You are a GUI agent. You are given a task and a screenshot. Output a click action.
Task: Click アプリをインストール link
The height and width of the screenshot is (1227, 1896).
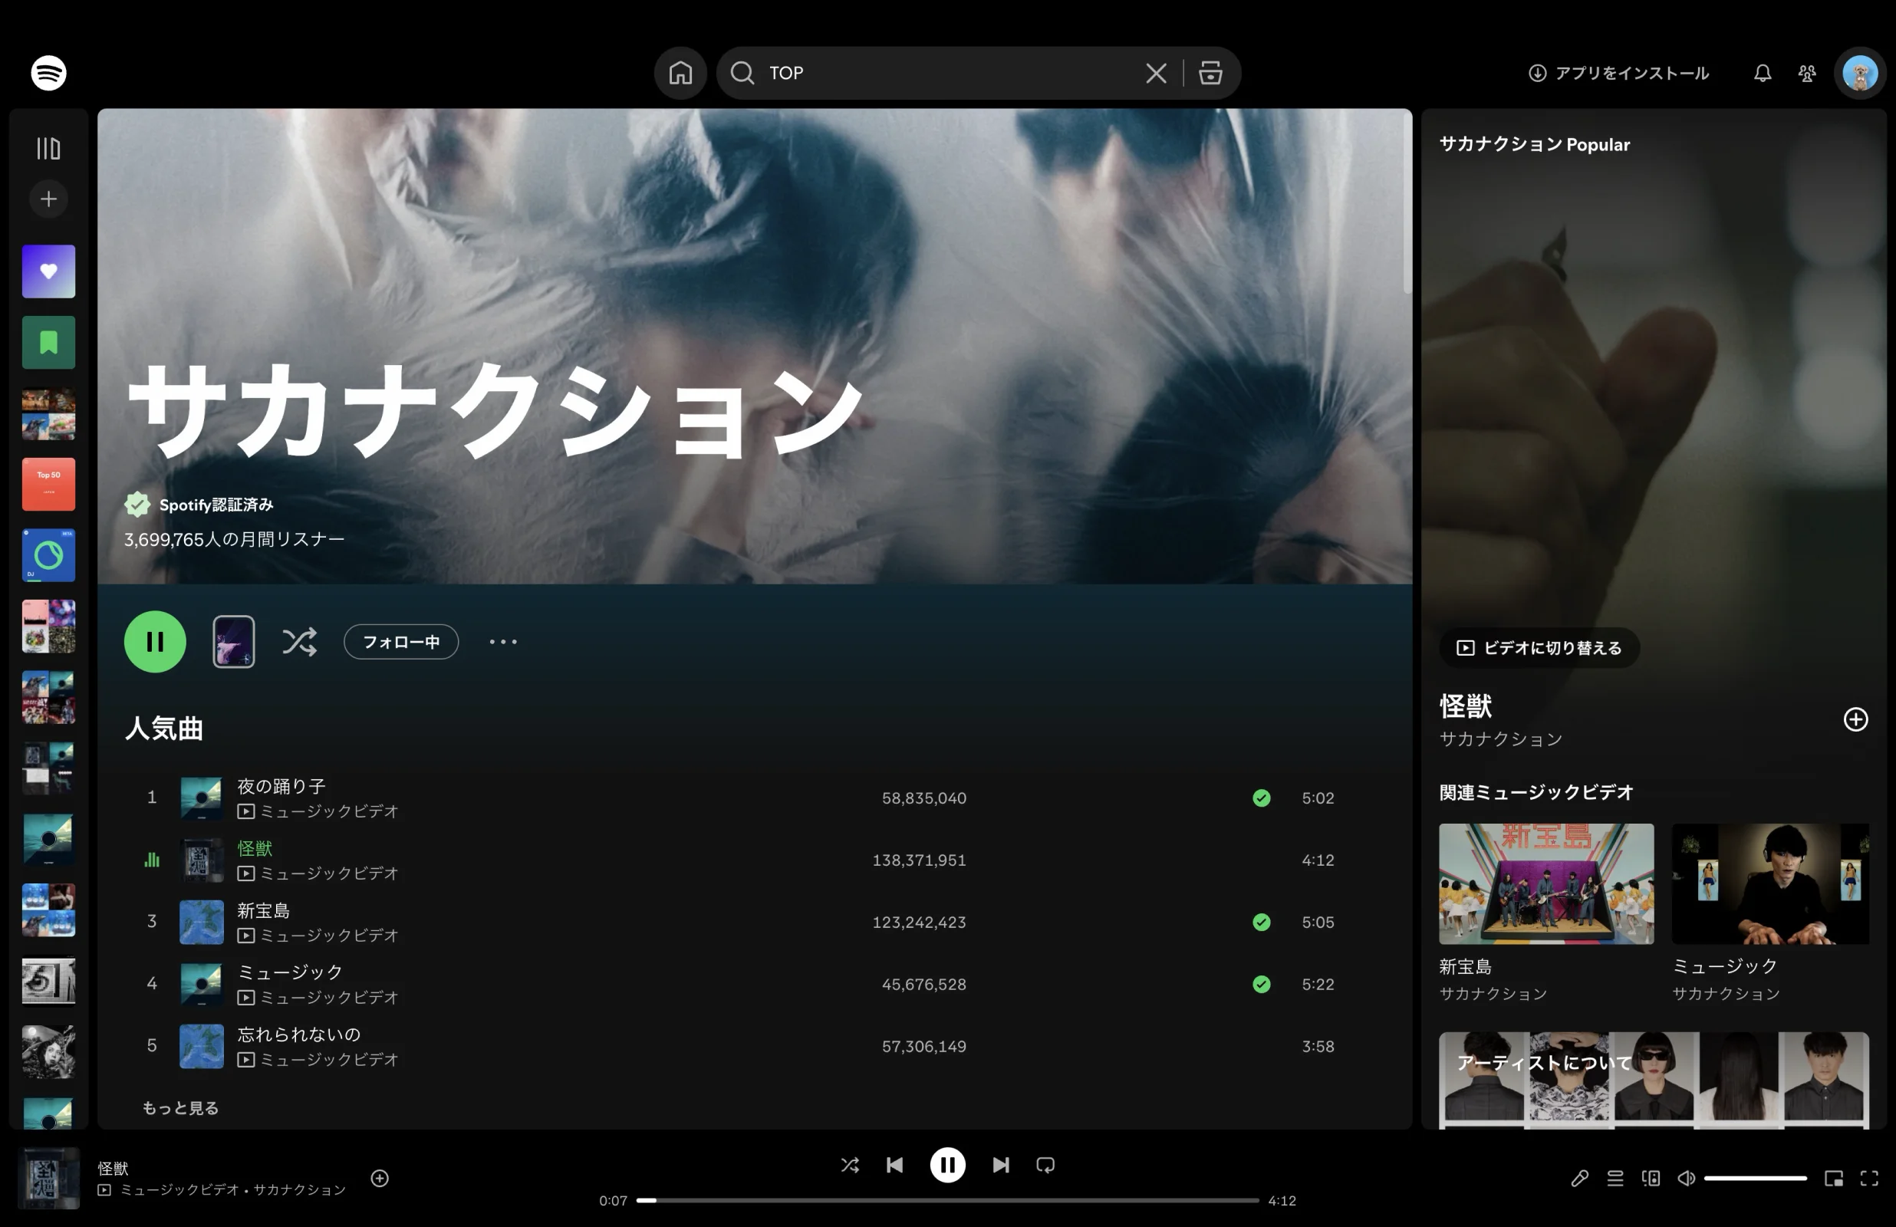point(1618,73)
